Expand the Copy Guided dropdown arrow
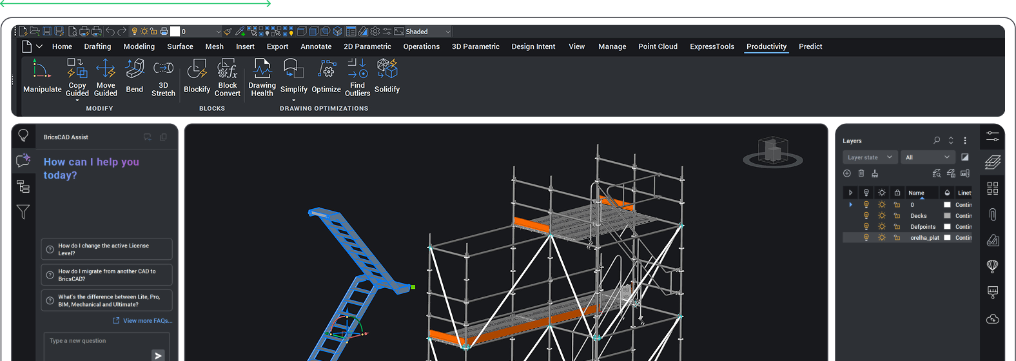The height and width of the screenshot is (361, 1016). coord(77,101)
